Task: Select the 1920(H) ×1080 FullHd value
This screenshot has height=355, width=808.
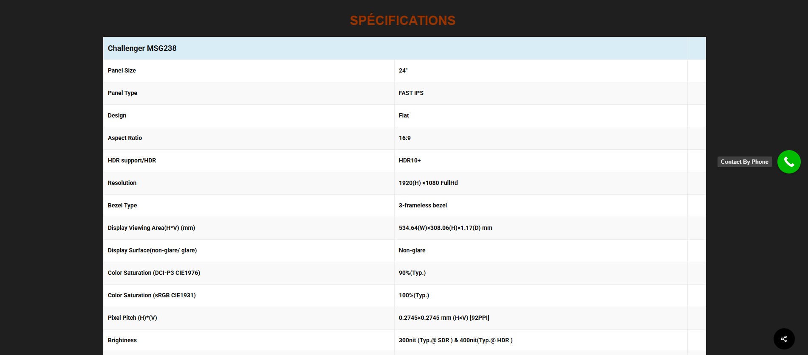Action: pyautogui.click(x=428, y=183)
